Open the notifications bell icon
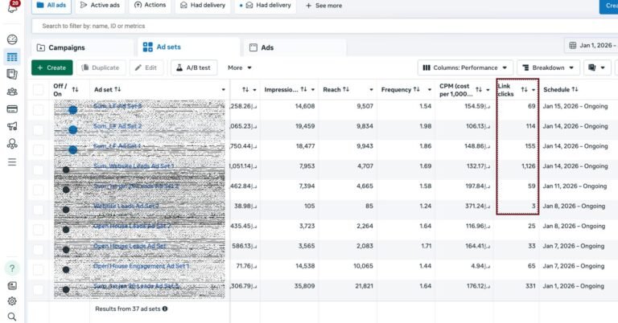This screenshot has height=323, width=618. pos(12,7)
